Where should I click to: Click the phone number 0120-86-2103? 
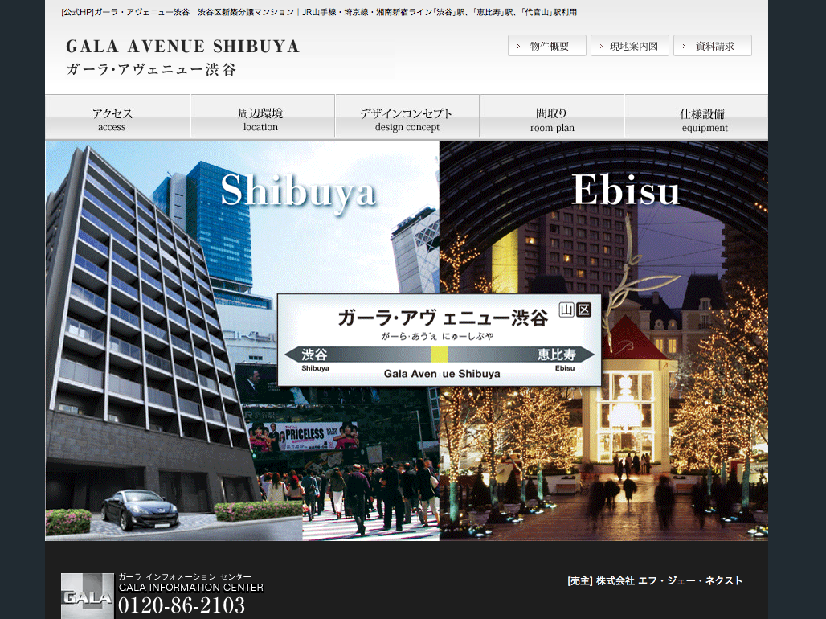(182, 605)
